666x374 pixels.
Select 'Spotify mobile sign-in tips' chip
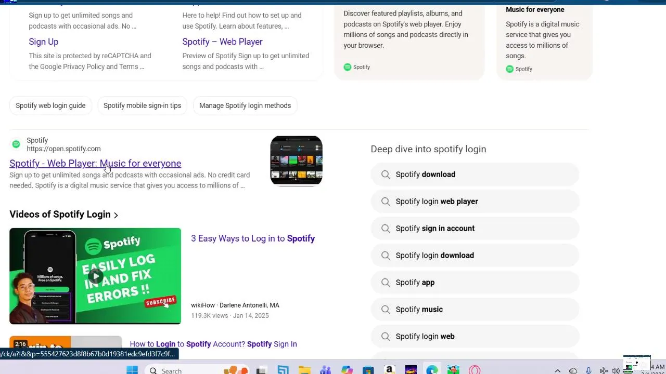tap(142, 105)
